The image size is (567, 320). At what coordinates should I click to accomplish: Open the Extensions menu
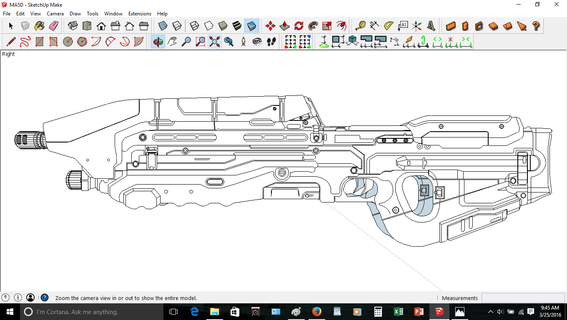140,14
